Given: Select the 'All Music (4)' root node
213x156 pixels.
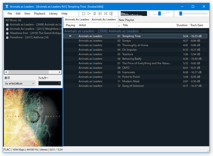Looking at the screenshot, I should pos(13,20).
